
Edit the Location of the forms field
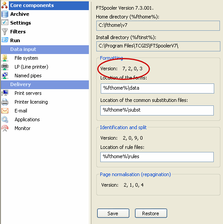[x=157, y=88]
